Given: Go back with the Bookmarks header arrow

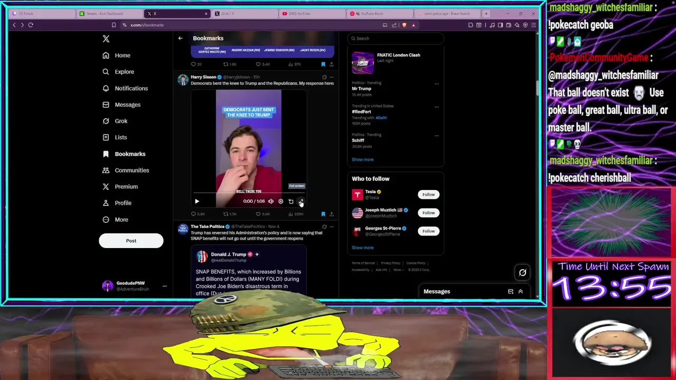Looking at the screenshot, I should click(x=180, y=38).
